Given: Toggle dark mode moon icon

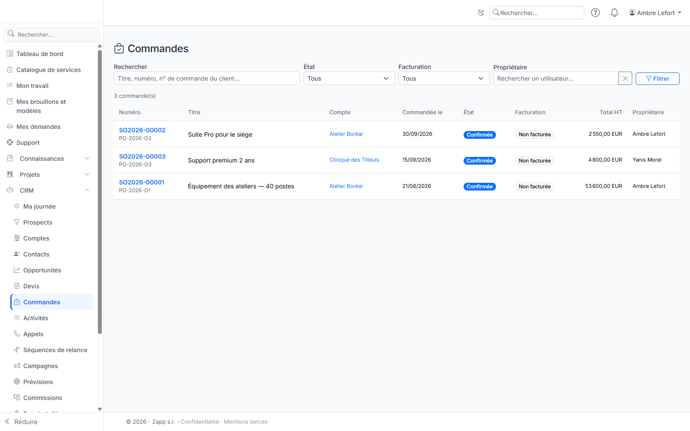Looking at the screenshot, I should pos(481,12).
